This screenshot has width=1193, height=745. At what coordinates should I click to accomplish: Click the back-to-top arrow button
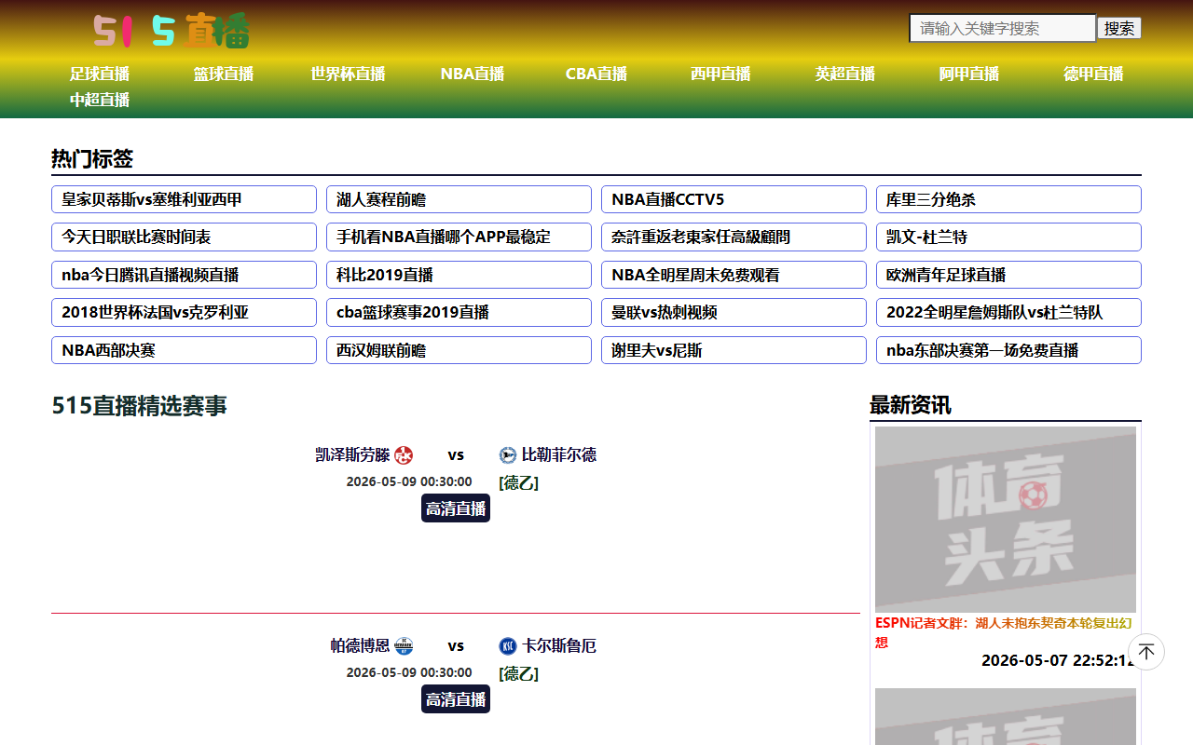coord(1146,652)
